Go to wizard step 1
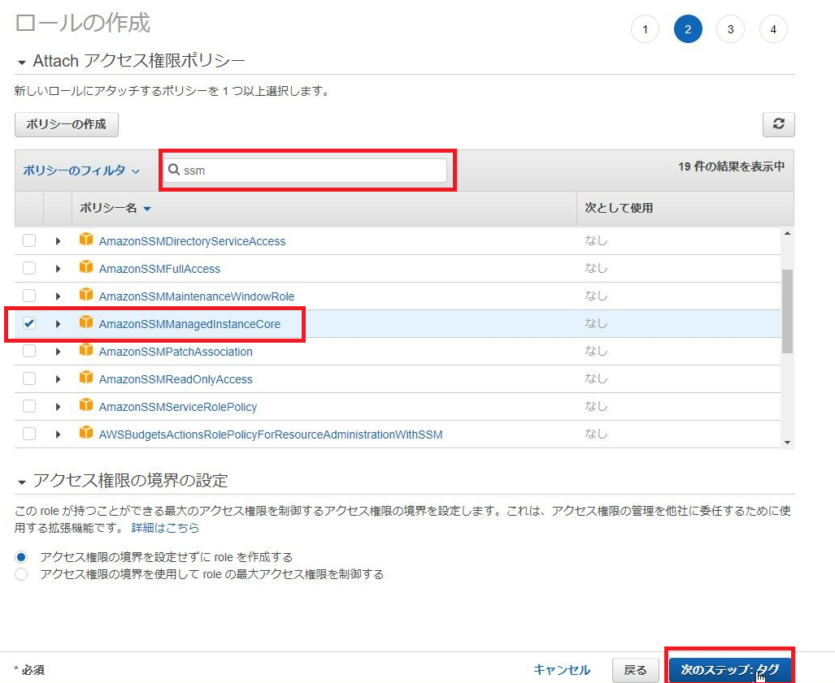Screen dimensions: 835x683 [x=645, y=29]
